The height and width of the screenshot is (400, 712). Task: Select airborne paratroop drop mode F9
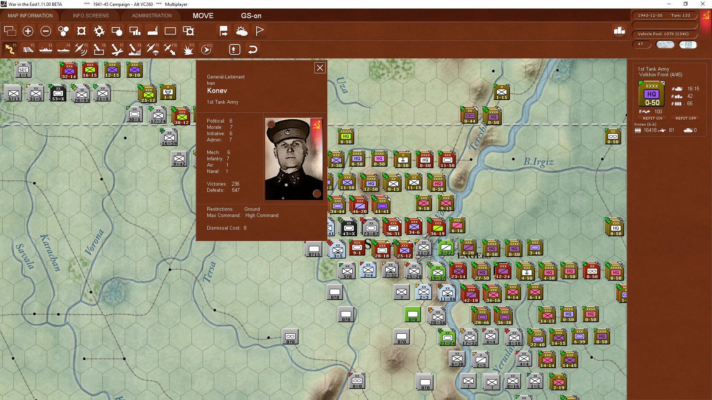coord(152,49)
